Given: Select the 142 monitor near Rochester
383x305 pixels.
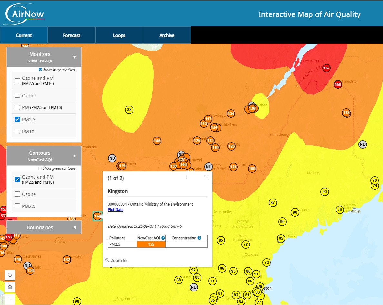Looking at the screenshot, I should 67,260.
